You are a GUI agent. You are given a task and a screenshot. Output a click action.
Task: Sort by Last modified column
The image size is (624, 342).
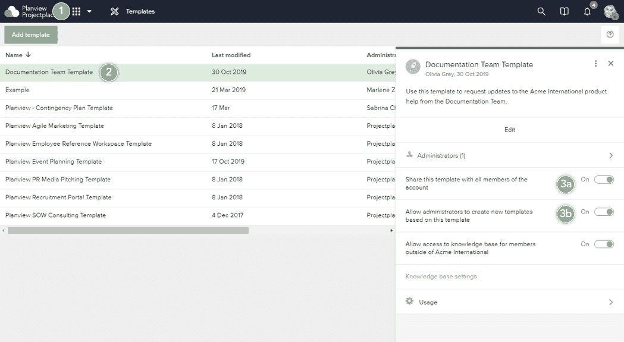[231, 55]
